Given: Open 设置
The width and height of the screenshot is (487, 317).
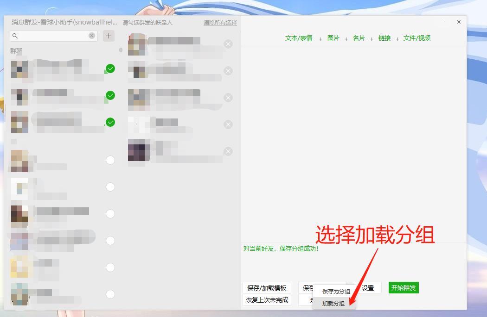Looking at the screenshot, I should pyautogui.click(x=368, y=288).
